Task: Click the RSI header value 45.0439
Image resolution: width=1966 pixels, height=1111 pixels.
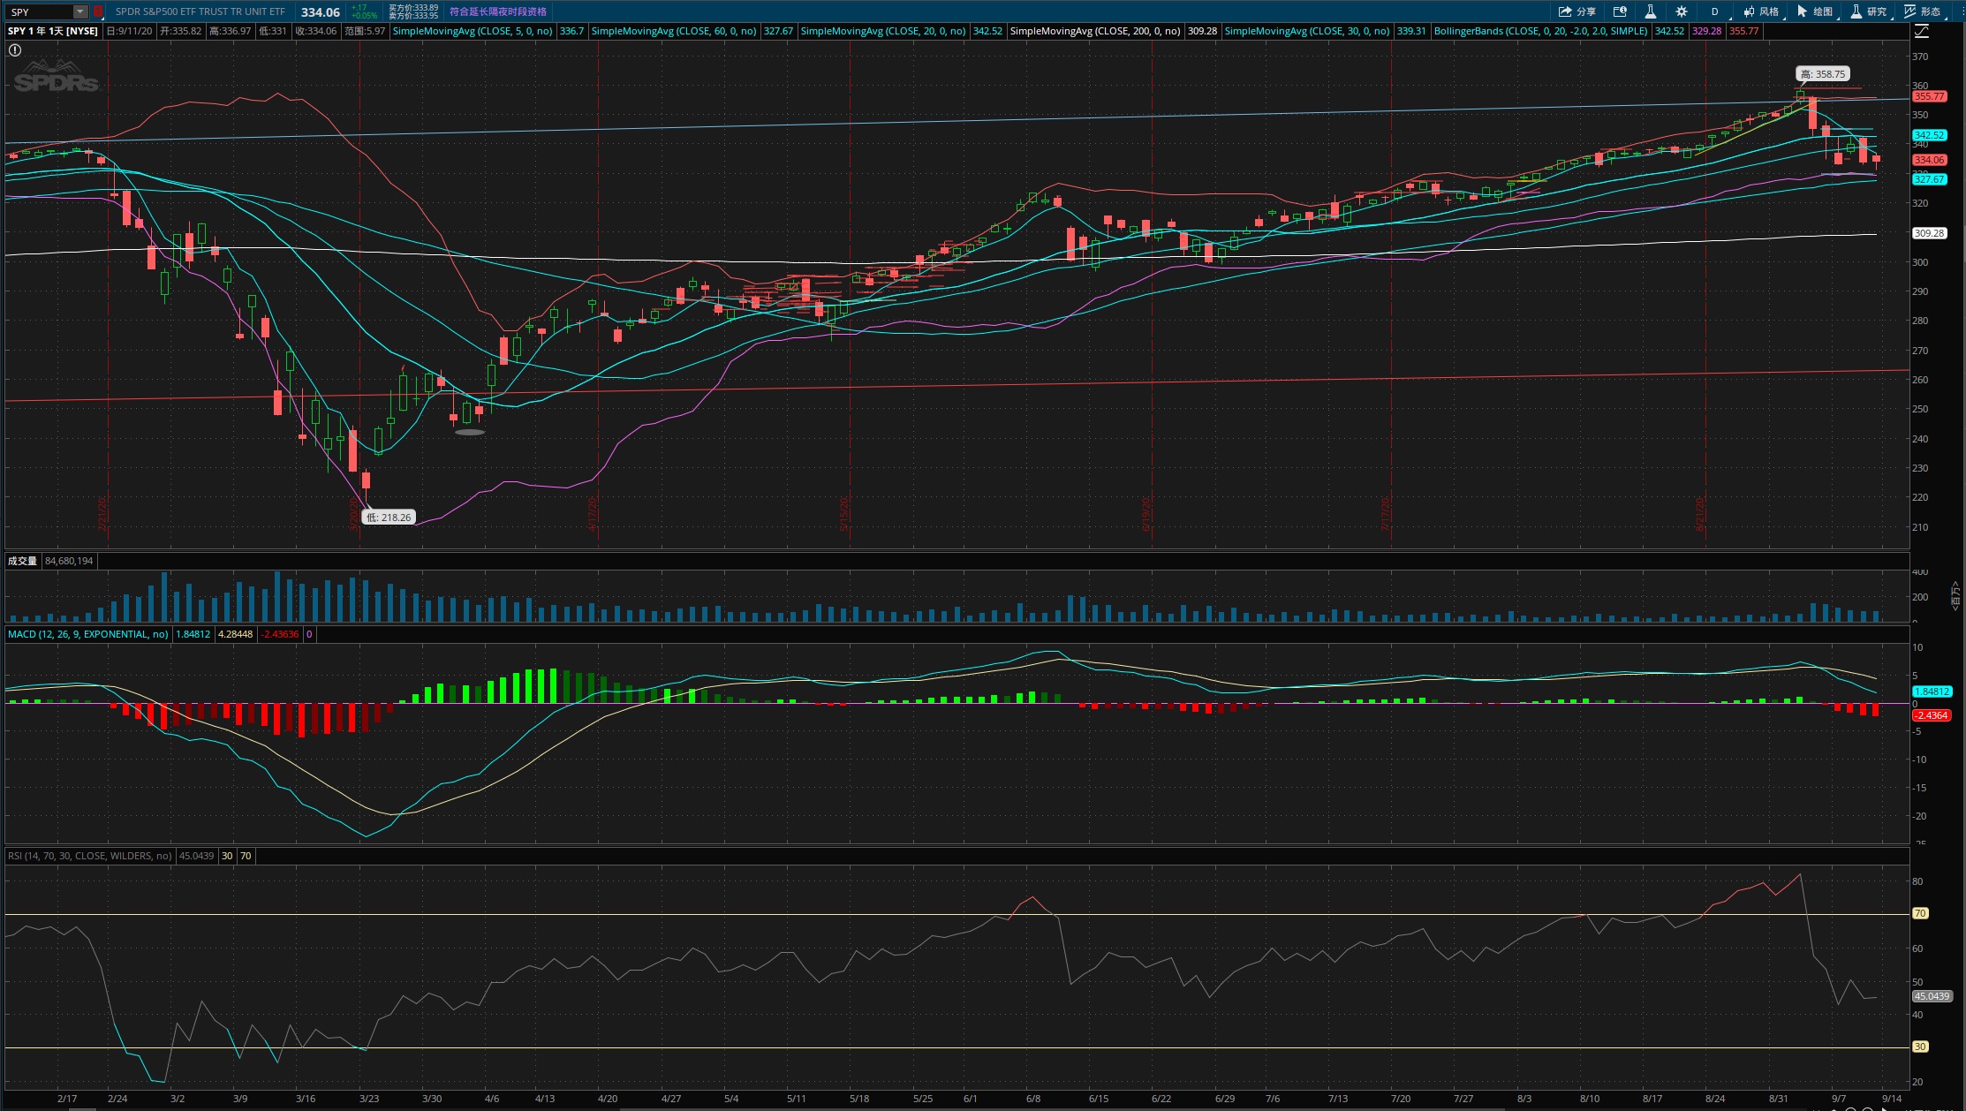Action: click(196, 856)
